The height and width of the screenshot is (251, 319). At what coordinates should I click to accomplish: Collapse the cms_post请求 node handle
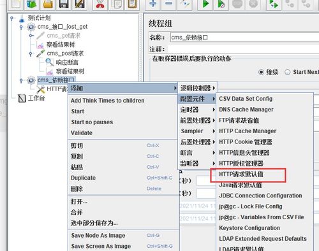tap(31, 54)
